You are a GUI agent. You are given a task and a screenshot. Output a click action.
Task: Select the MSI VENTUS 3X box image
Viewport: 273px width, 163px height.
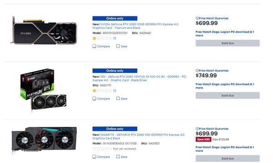pos(43,90)
